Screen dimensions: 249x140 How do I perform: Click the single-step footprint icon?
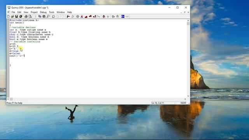[x=86, y=16]
